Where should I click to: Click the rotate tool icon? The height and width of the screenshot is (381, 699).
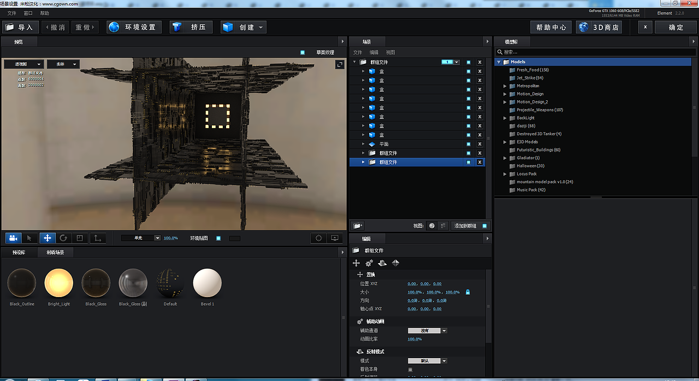click(x=64, y=238)
